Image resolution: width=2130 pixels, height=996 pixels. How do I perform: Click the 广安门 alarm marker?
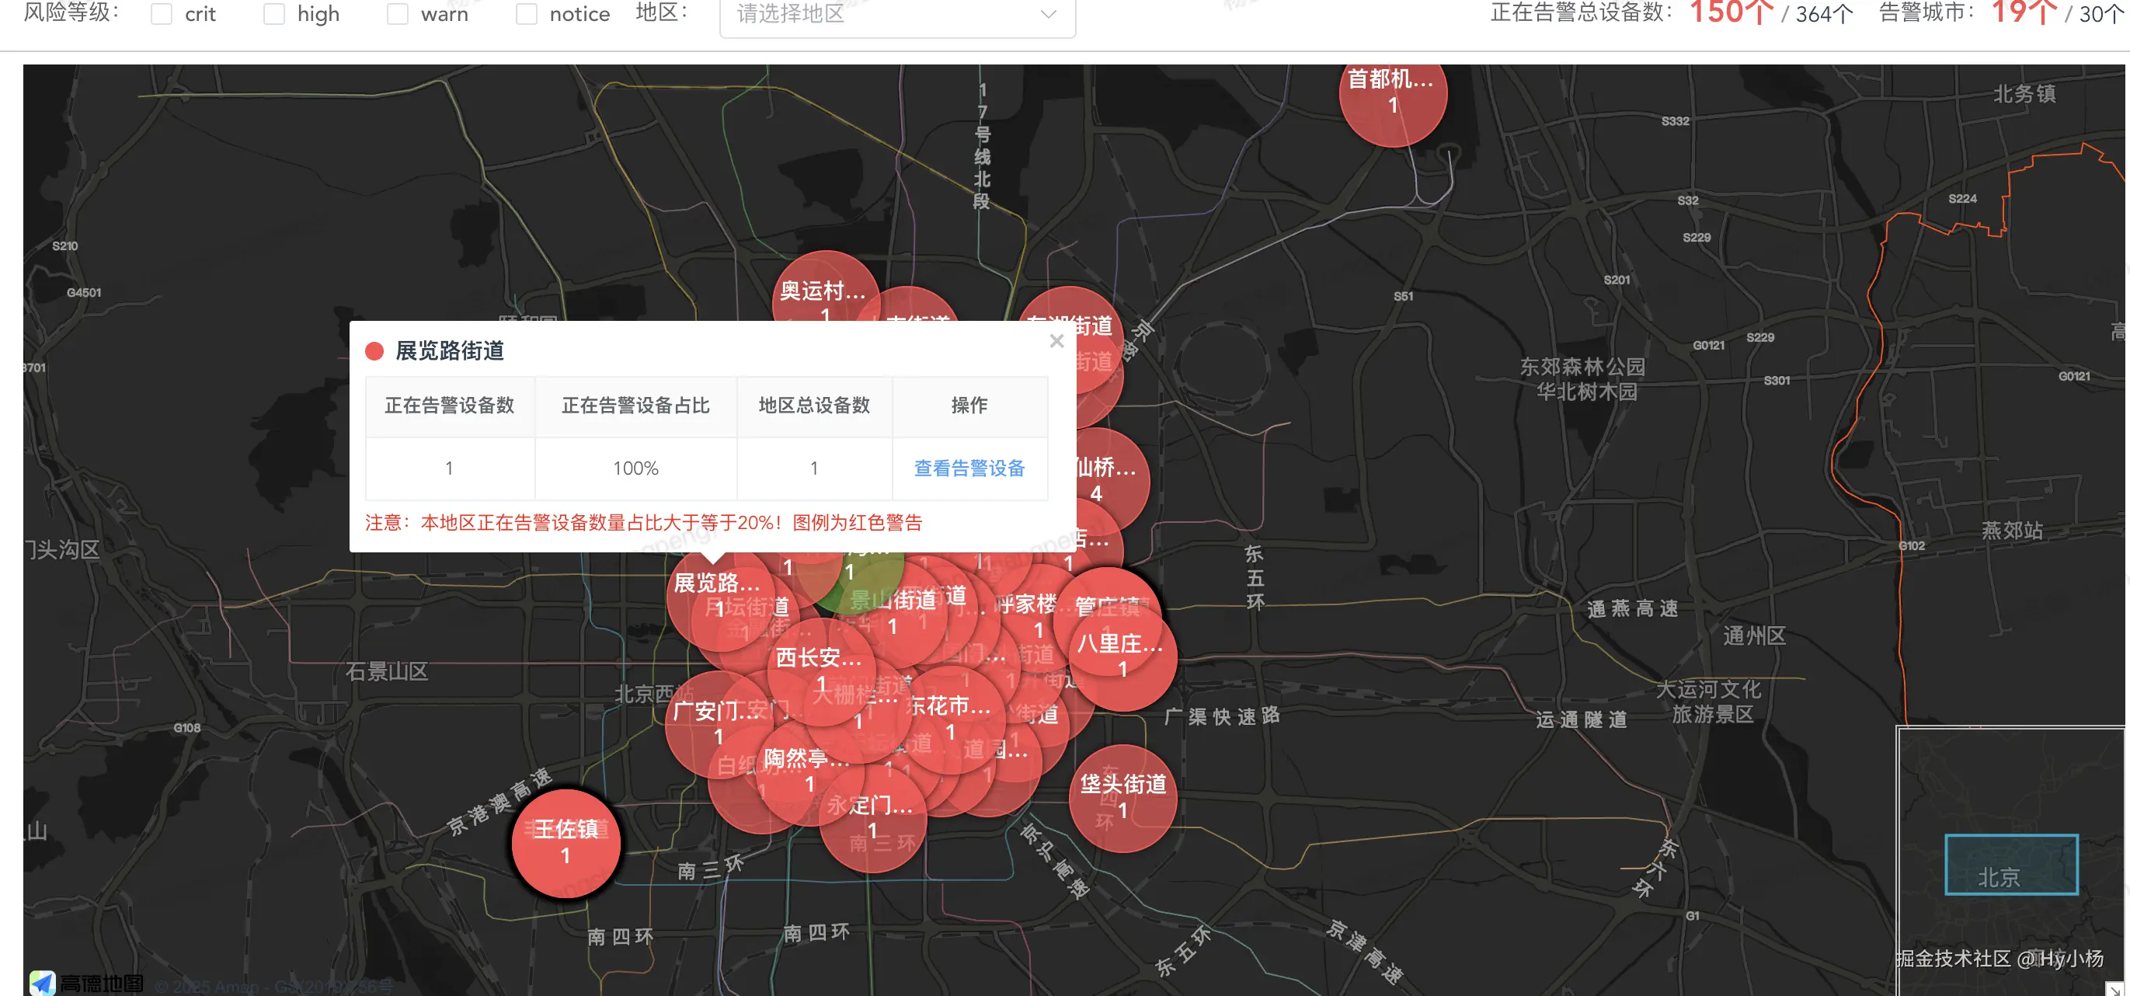(716, 723)
